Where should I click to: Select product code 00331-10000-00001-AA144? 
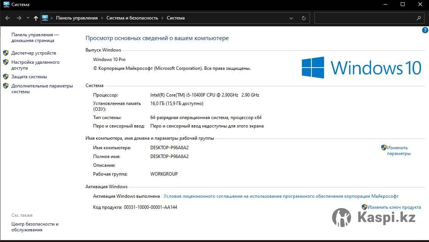tap(150, 207)
